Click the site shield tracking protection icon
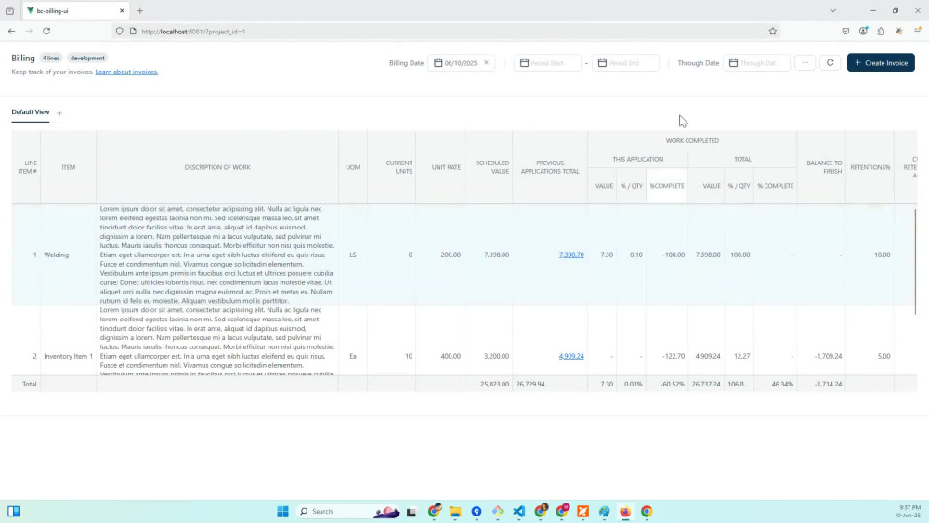The image size is (929, 523). [x=120, y=32]
